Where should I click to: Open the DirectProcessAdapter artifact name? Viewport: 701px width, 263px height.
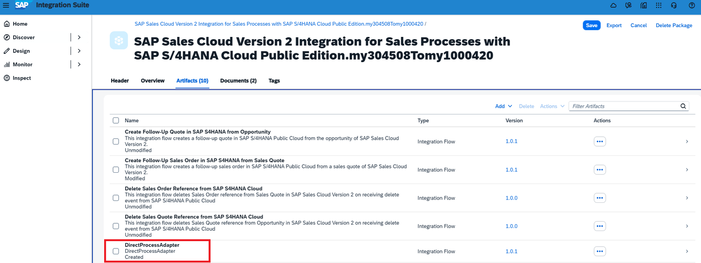[152, 245]
